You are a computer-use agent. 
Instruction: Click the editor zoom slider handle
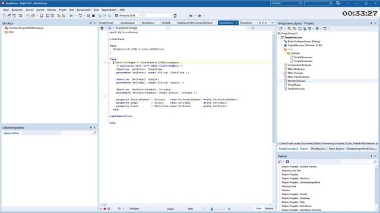[212, 209]
